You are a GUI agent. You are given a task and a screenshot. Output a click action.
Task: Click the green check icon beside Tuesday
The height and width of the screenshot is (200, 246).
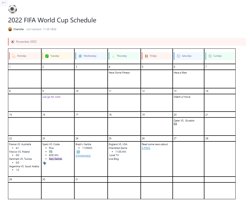pyautogui.click(x=47, y=56)
